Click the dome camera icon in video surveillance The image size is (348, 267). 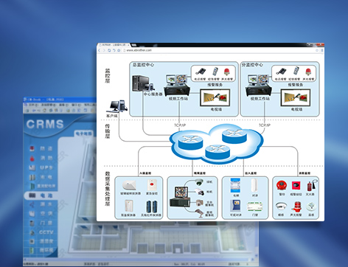(199, 182)
